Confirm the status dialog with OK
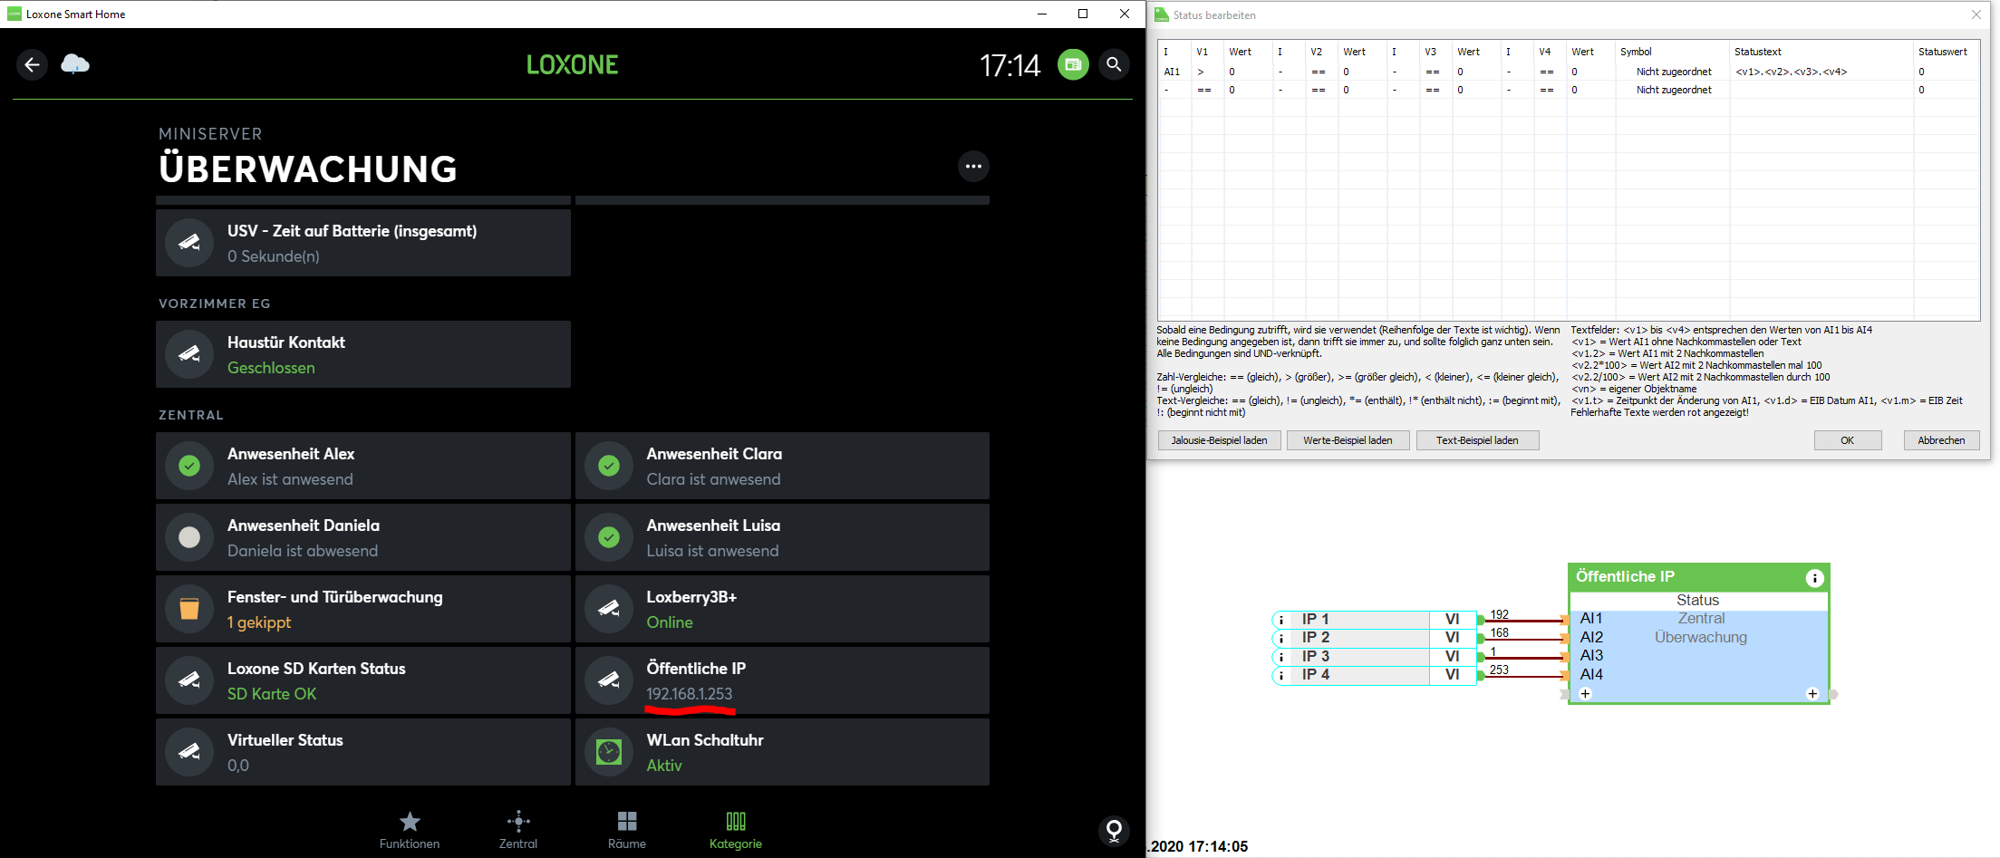 (1848, 440)
